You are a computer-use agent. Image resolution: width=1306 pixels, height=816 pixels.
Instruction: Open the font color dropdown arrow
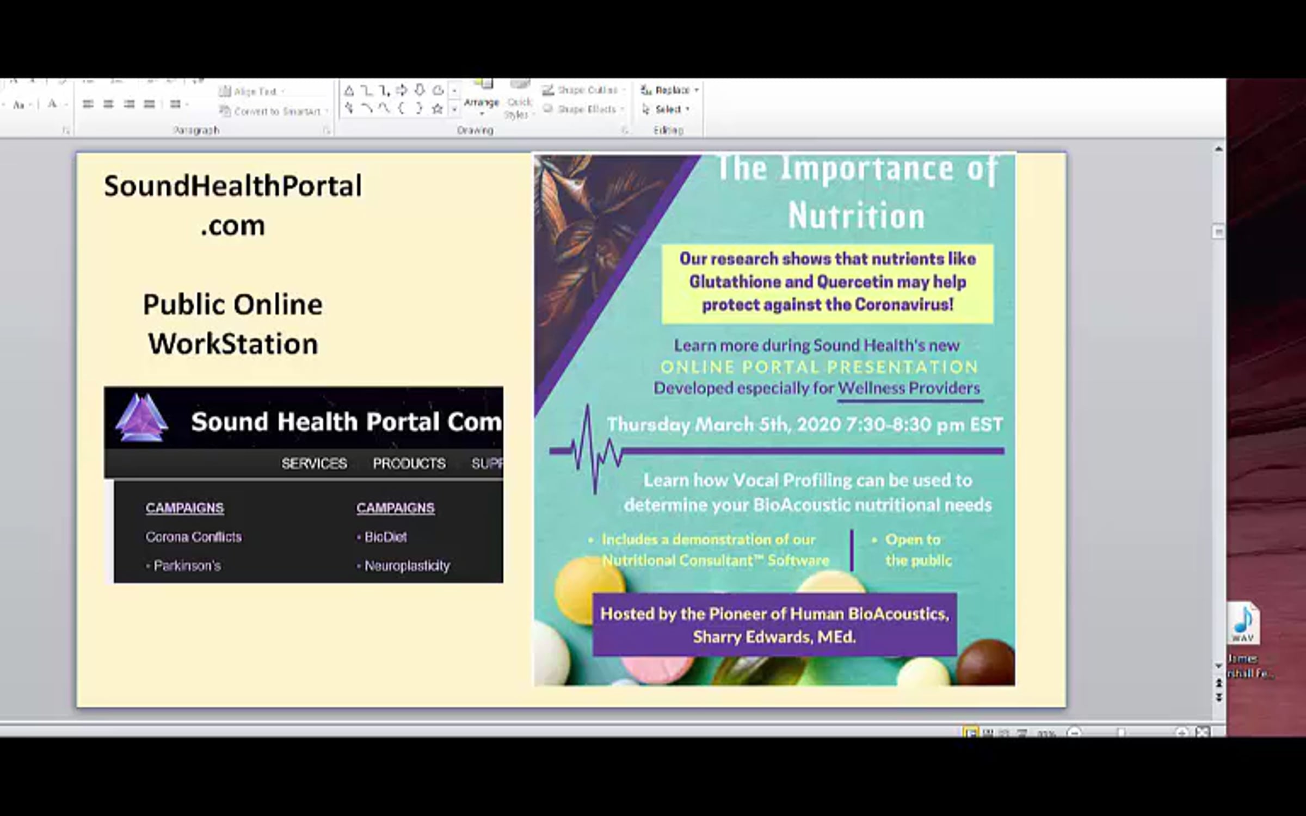(x=65, y=104)
